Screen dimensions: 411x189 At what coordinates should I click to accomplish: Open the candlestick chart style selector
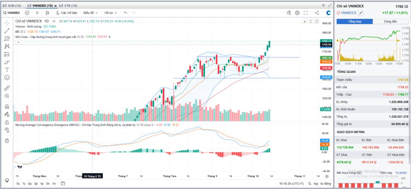tap(48, 13)
